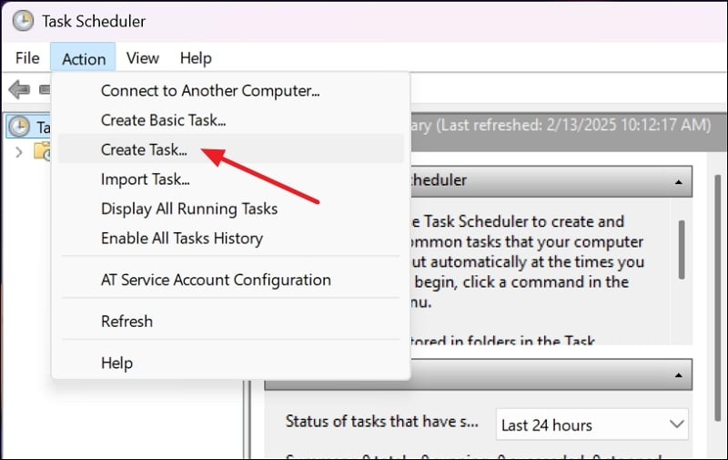Screen dimensions: 728x460
Task: Open the Help menu in menu bar
Action: (x=196, y=58)
